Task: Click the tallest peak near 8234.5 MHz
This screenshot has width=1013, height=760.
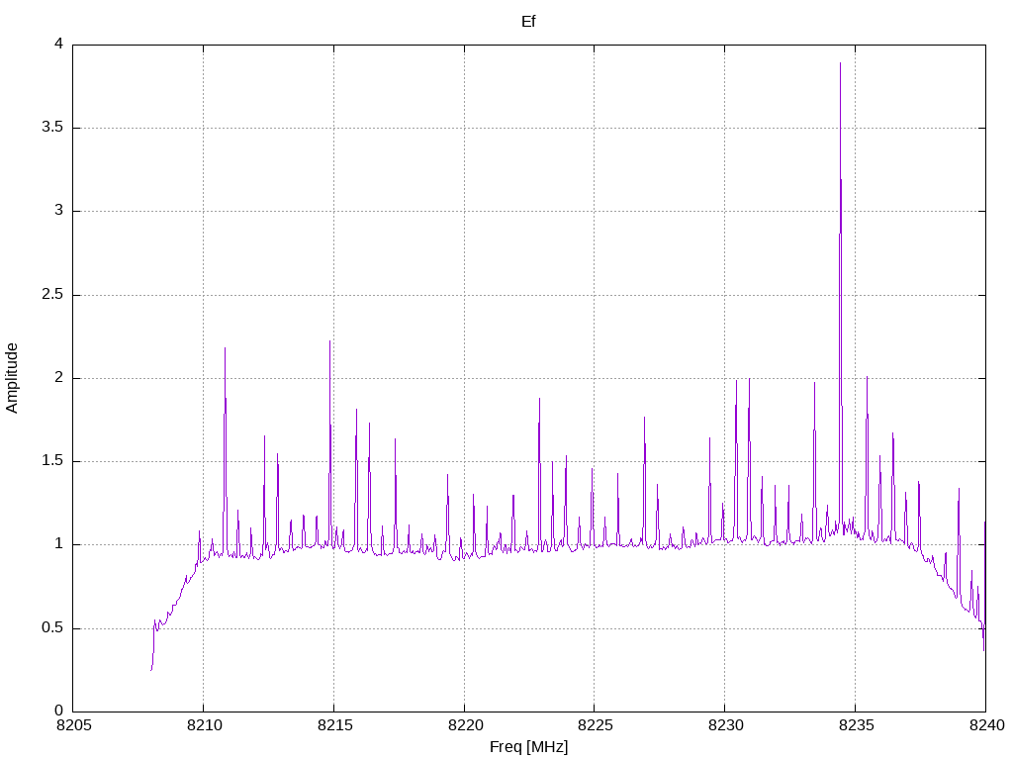Action: (x=840, y=63)
